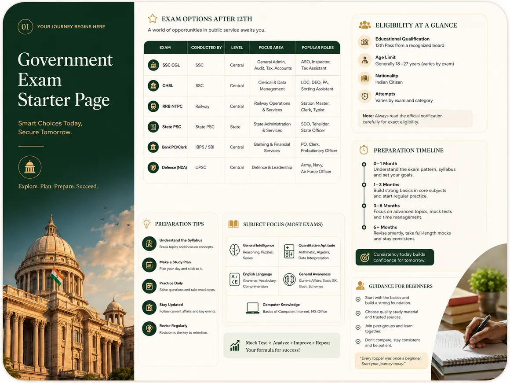This screenshot has width=510, height=383.
Task: Click the 01 step number badge
Action: (25, 27)
